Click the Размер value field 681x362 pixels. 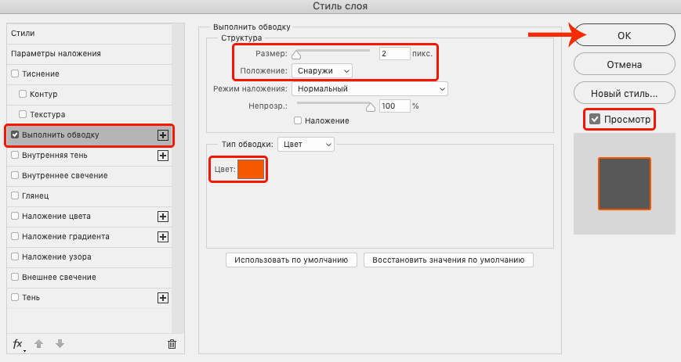tap(394, 54)
